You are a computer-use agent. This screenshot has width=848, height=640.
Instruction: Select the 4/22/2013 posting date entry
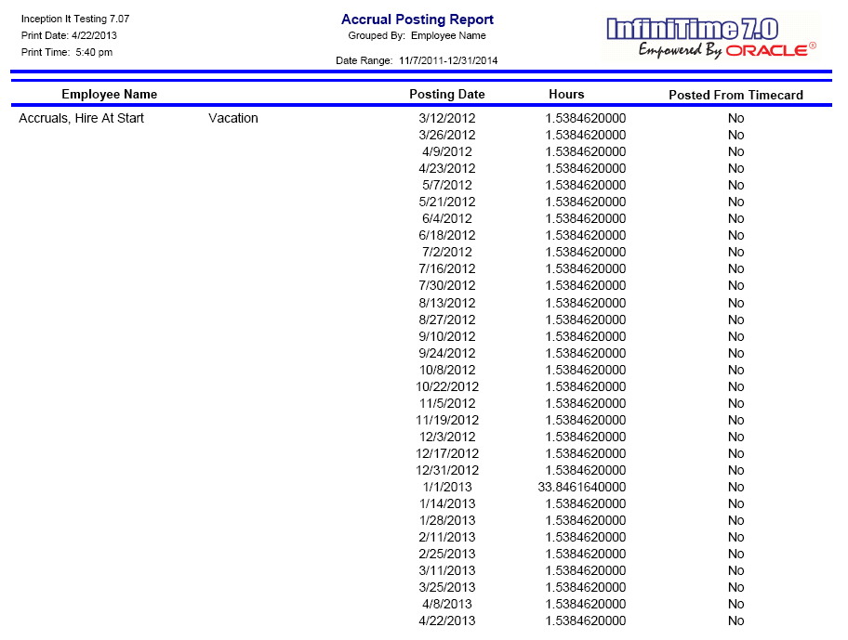tap(446, 620)
